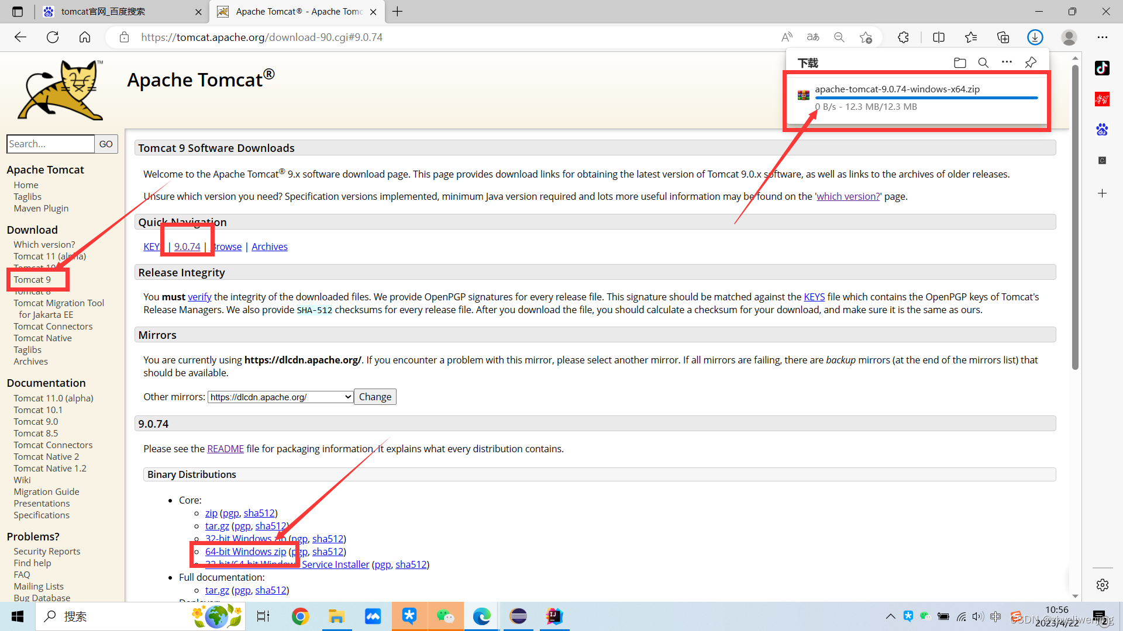1123x631 pixels.
Task: Open Tomcat 9.0 documentation link
Action: coord(36,421)
